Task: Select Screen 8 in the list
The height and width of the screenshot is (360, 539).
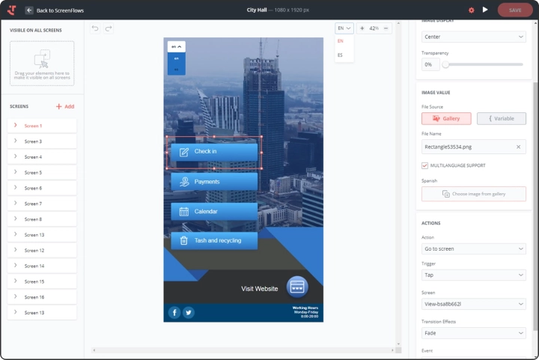Action: pyautogui.click(x=42, y=219)
